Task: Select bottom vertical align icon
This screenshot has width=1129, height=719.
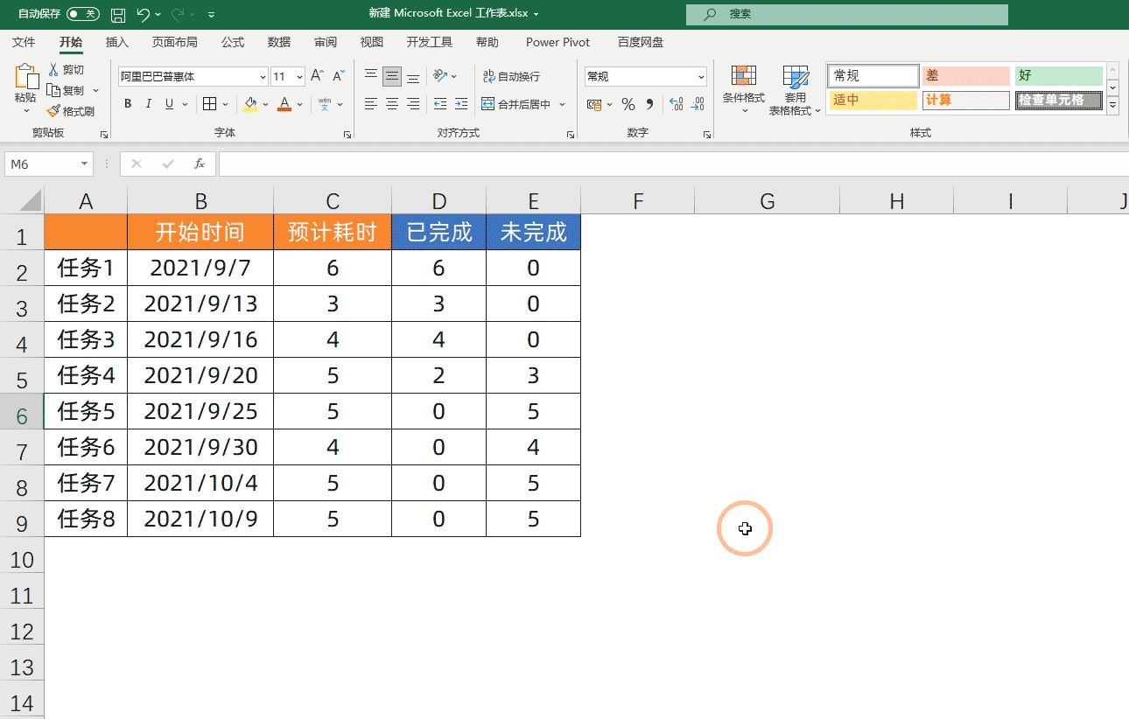Action: point(413,76)
